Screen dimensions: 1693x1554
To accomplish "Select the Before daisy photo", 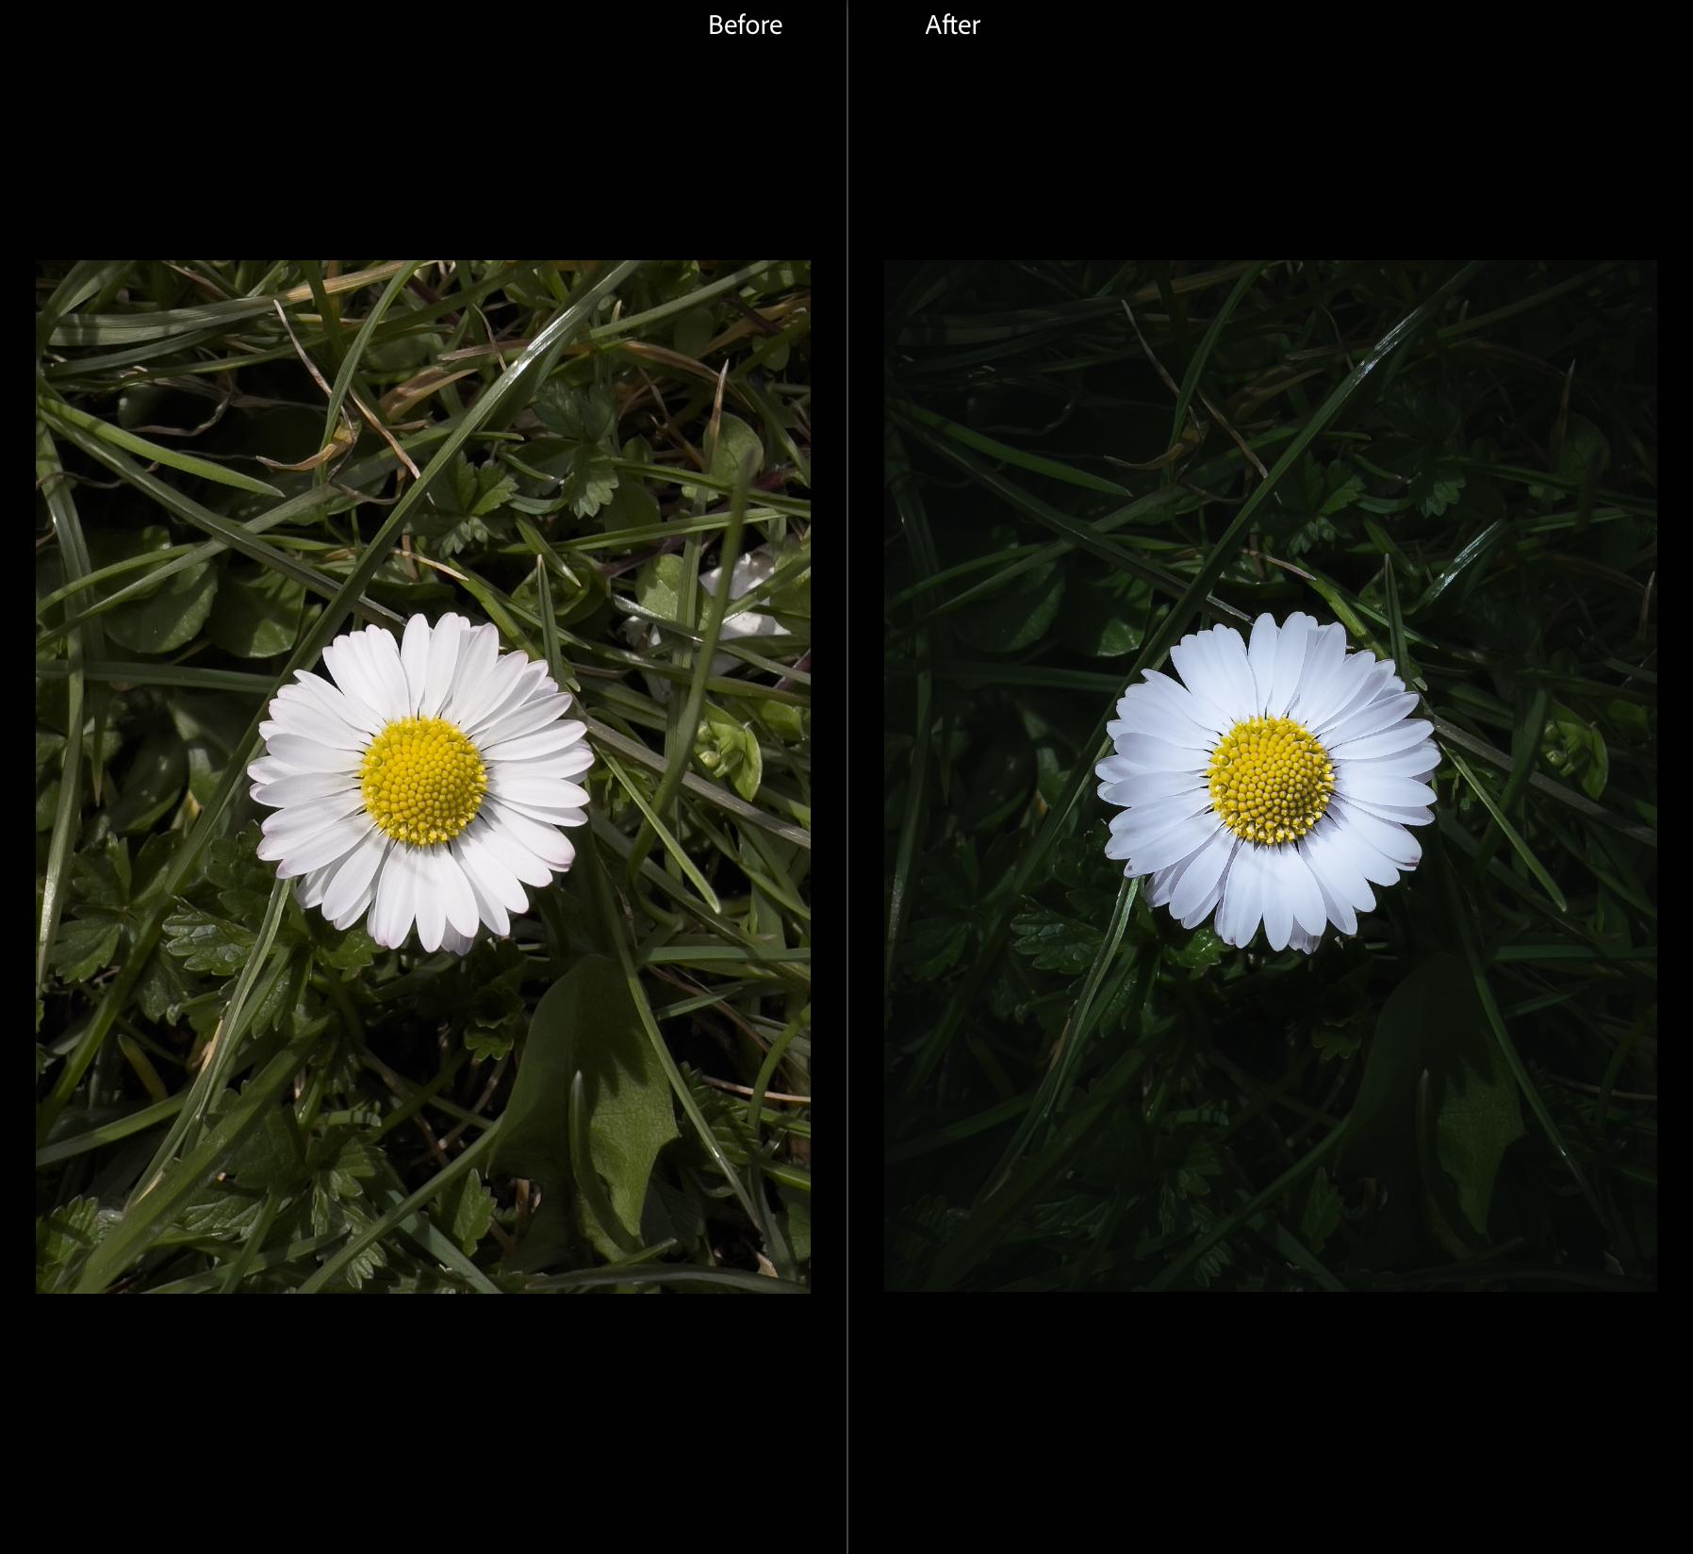I will point(423,776).
